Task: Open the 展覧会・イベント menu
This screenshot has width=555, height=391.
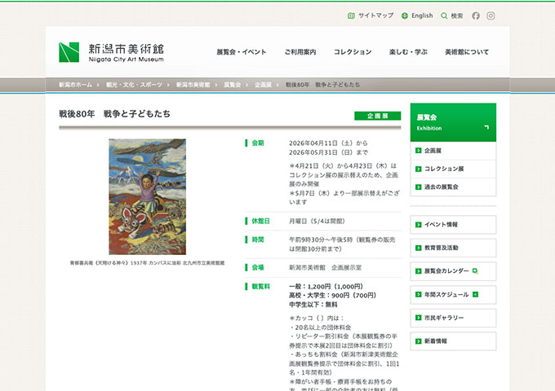Action: [242, 52]
